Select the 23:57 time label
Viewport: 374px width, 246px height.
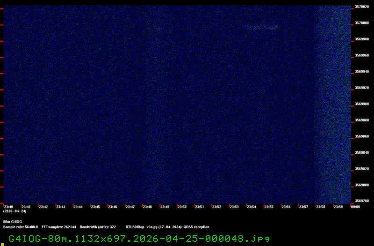click(x=303, y=207)
